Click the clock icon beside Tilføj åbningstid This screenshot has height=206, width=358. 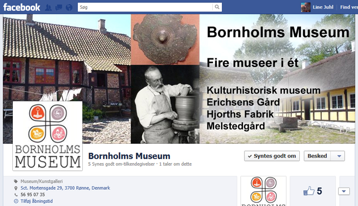coord(16,201)
